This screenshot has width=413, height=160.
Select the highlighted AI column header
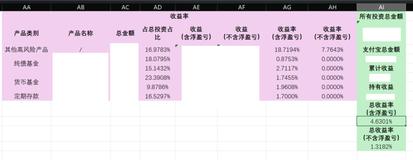coord(381,7)
